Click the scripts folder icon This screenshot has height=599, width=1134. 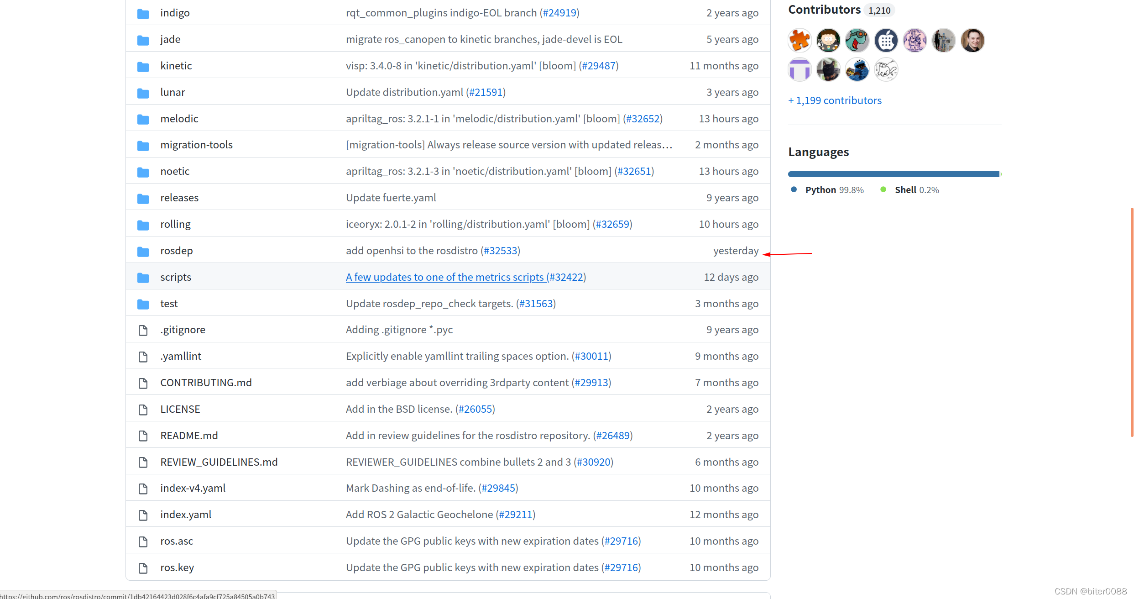143,278
